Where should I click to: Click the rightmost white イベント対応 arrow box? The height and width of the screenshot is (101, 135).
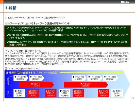(x=111, y=78)
